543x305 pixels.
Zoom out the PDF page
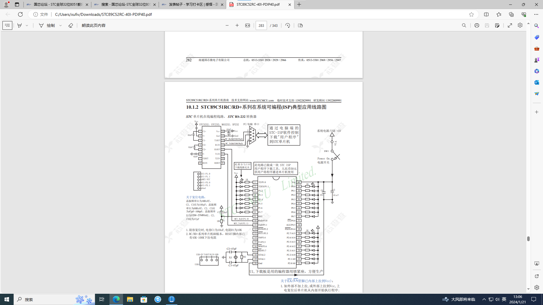coord(227,25)
